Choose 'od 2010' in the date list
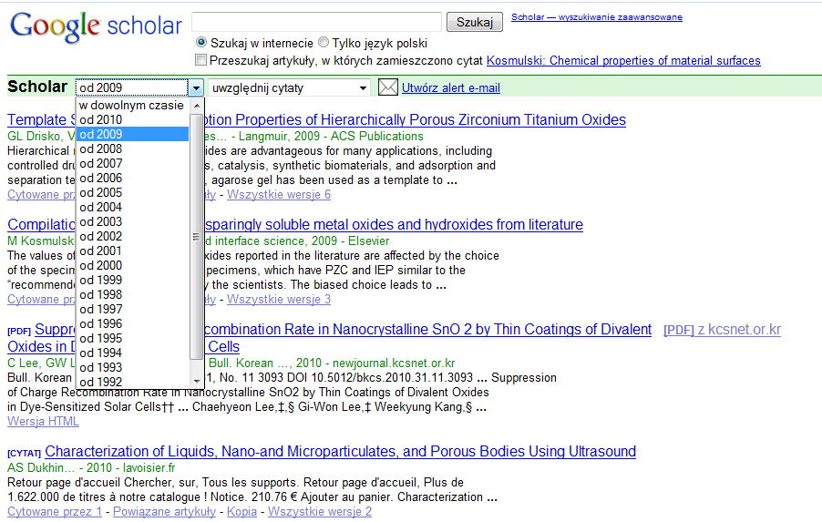822x522 pixels. pyautogui.click(x=133, y=119)
